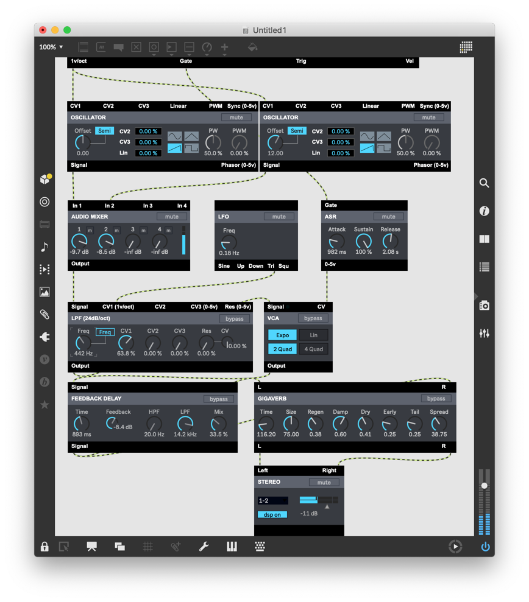Open the snapshots camera sidebar
The height and width of the screenshot is (602, 529).
[x=484, y=306]
